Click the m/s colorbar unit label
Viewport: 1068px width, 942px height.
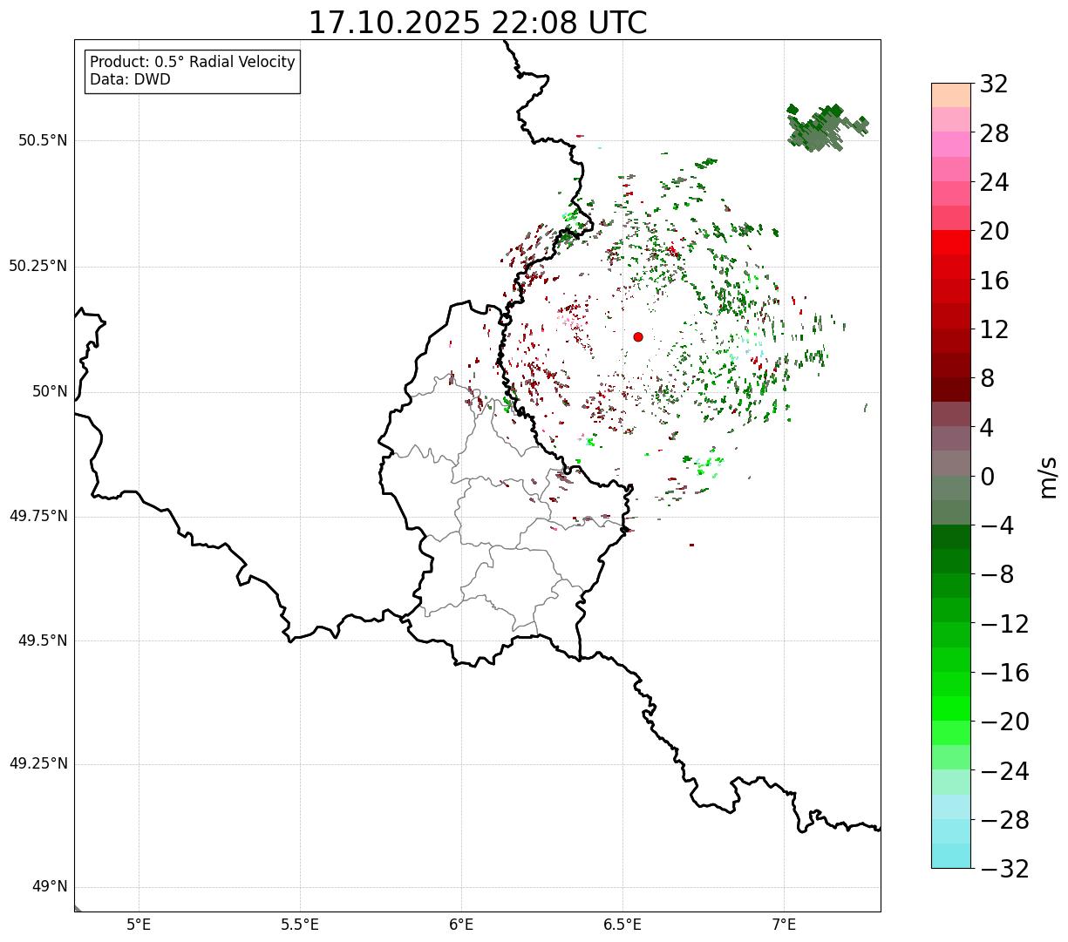(1048, 477)
